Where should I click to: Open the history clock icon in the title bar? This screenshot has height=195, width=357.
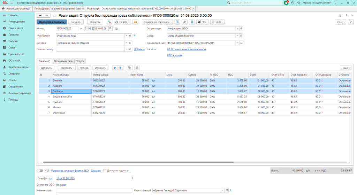[292, 3]
